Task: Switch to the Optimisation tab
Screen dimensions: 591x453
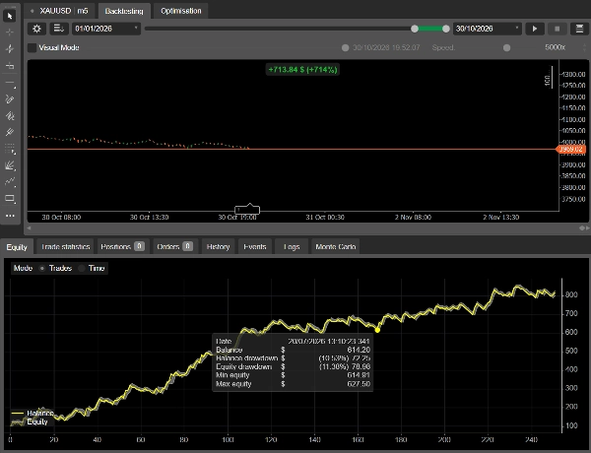Action: click(x=181, y=11)
